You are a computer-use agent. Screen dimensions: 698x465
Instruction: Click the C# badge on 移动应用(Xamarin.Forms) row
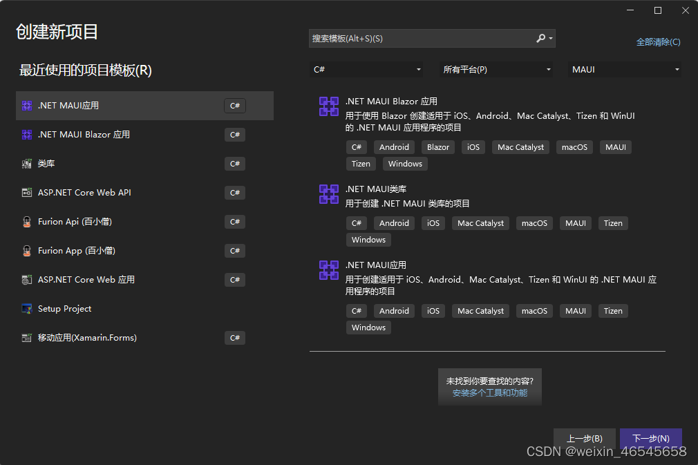click(x=235, y=338)
